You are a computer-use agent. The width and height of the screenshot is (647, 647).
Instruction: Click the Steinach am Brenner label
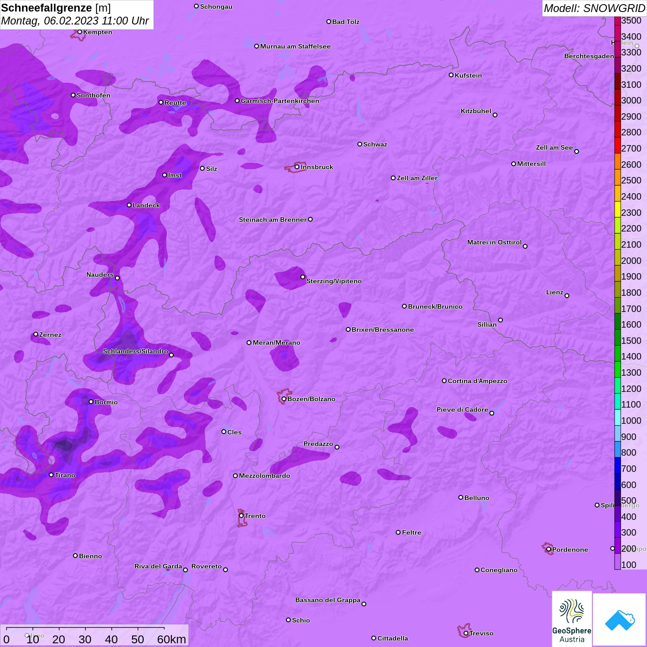[x=273, y=220]
